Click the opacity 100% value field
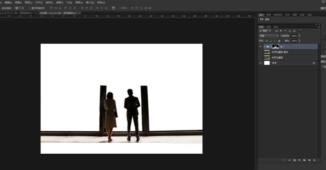The image size is (326, 170). tap(294, 36)
